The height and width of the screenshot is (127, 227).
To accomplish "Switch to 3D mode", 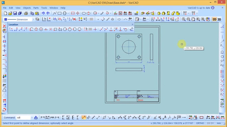I will pyautogui.click(x=219, y=19).
